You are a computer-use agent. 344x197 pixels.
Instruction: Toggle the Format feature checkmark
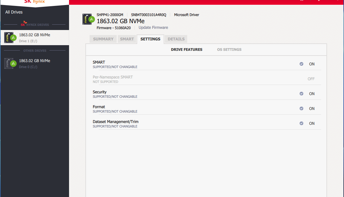[x=301, y=109]
